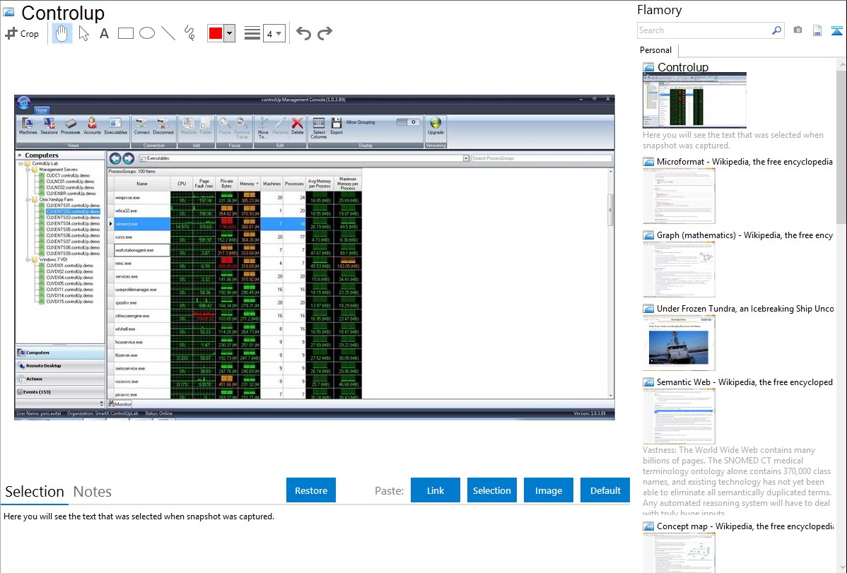Click the line weight stripes icon

pos(252,33)
